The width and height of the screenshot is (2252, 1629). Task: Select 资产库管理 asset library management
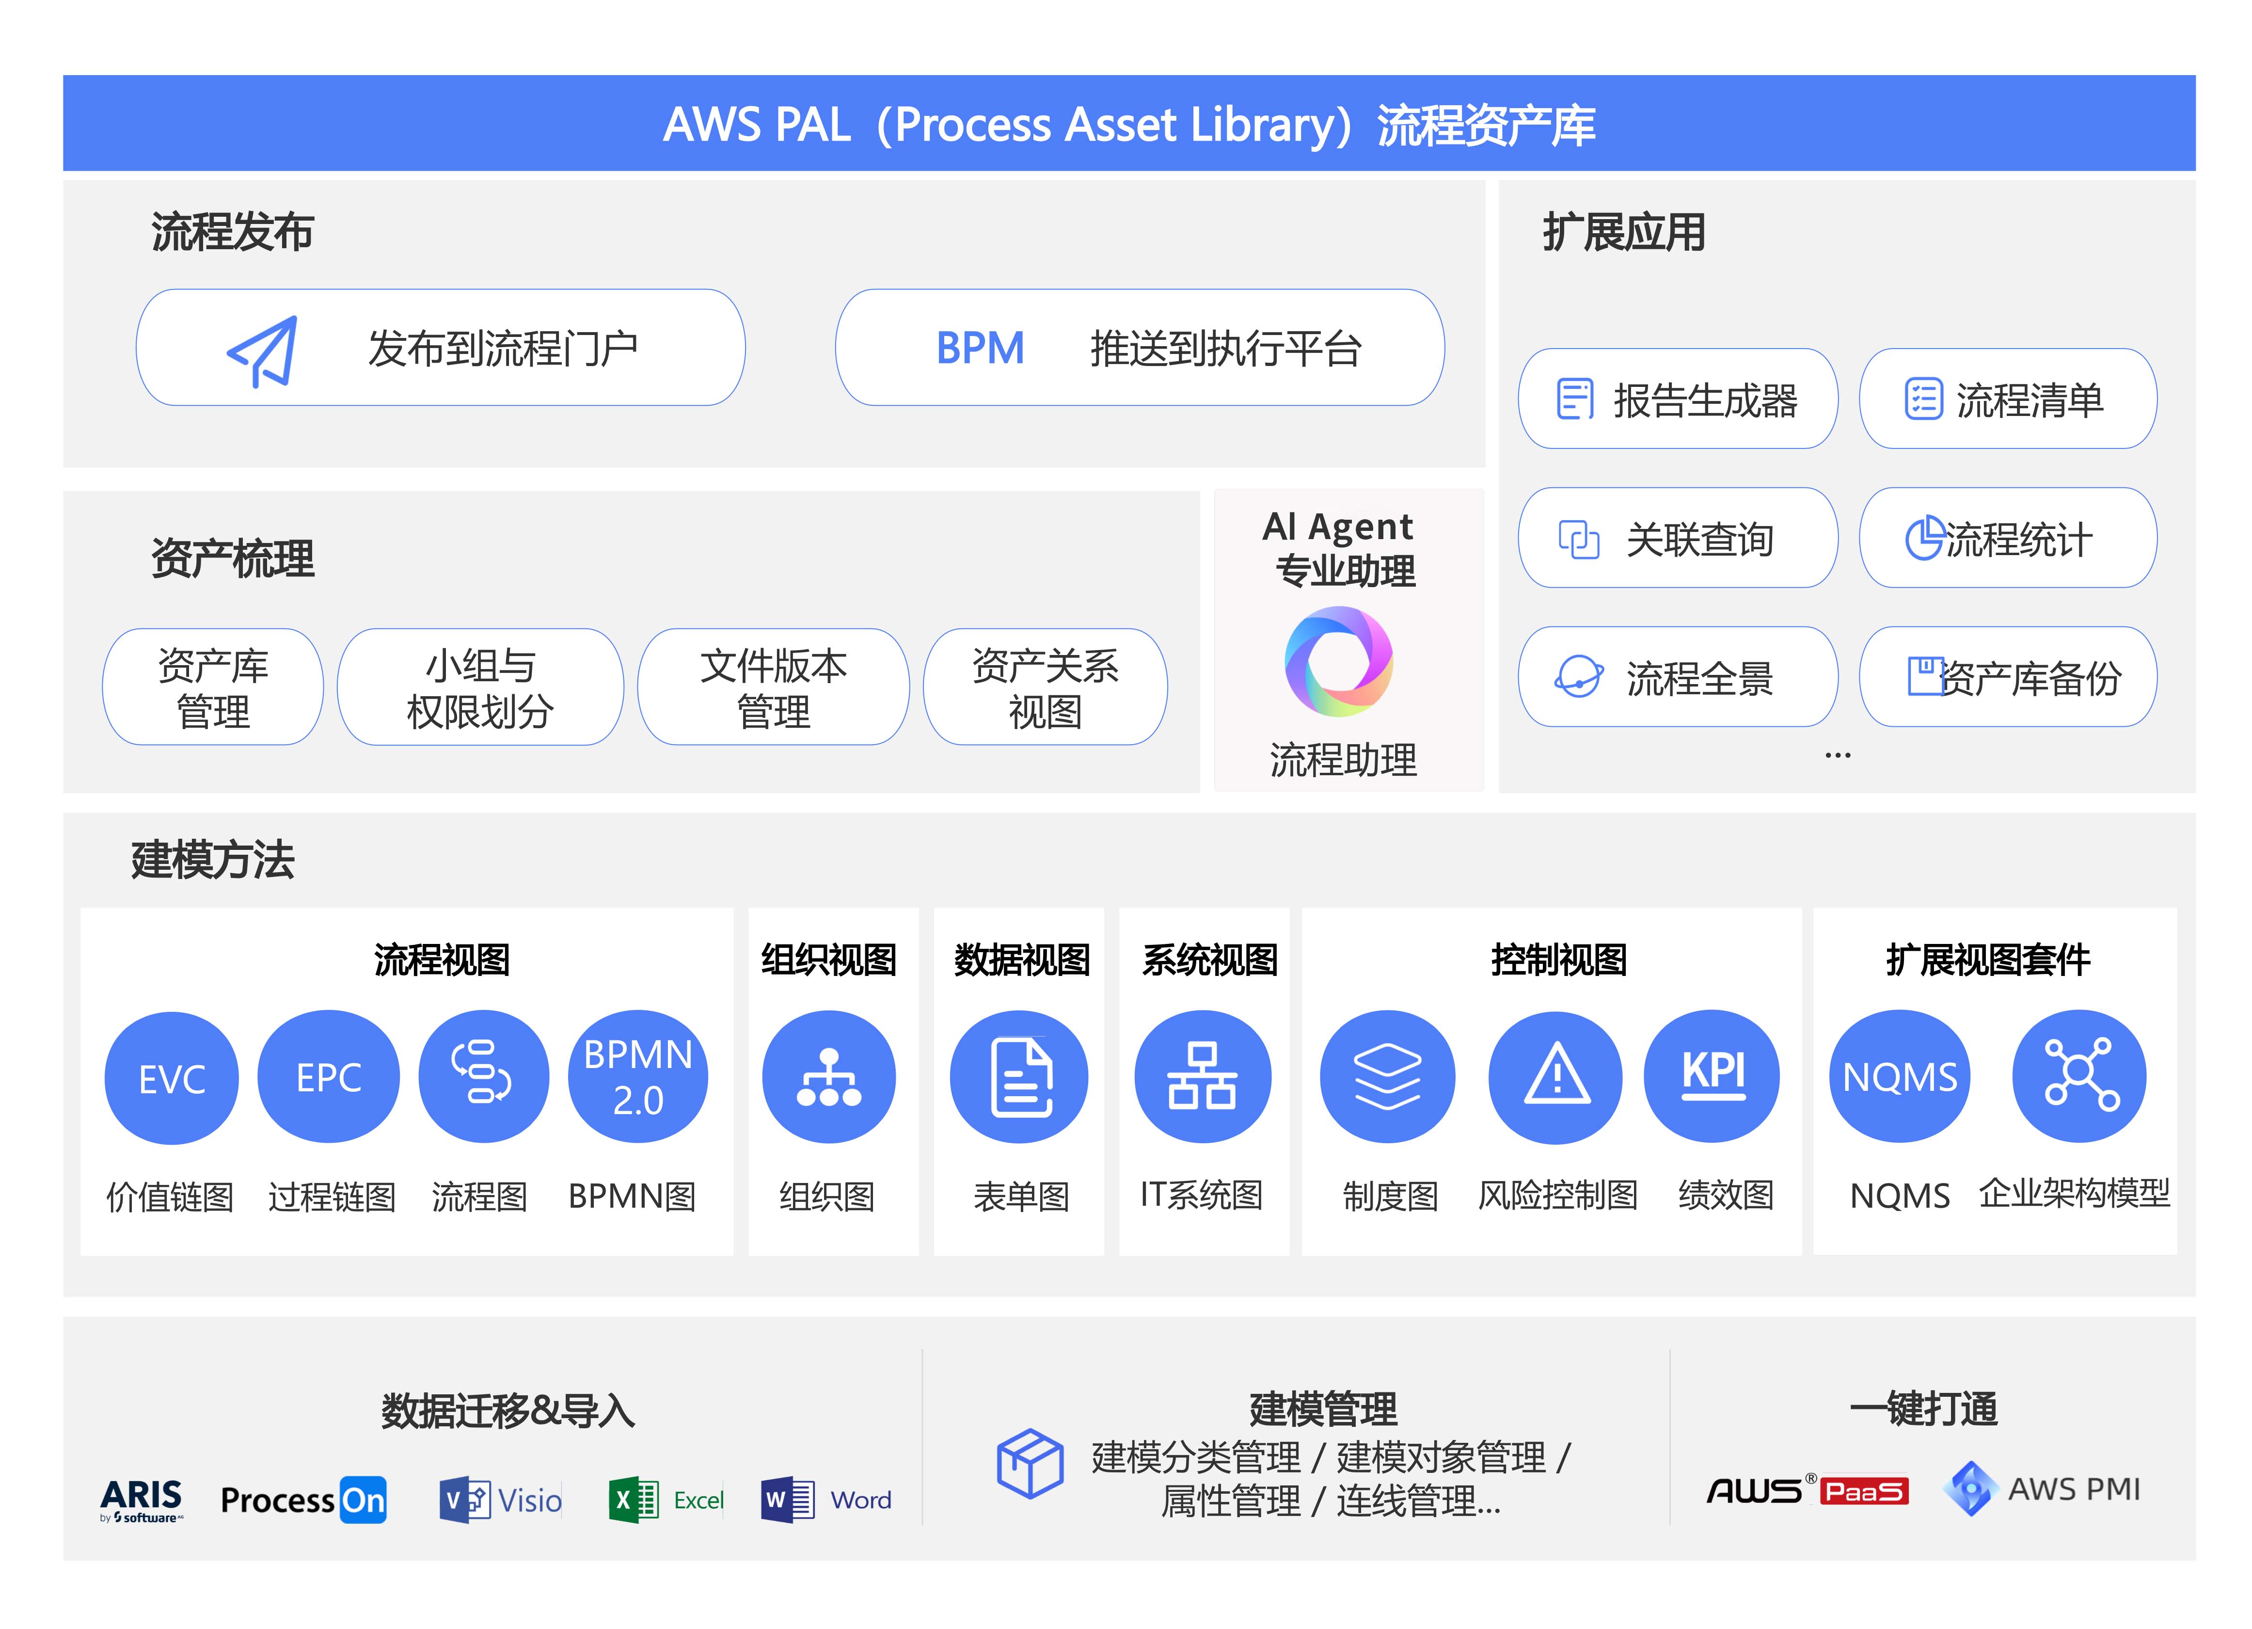click(212, 687)
